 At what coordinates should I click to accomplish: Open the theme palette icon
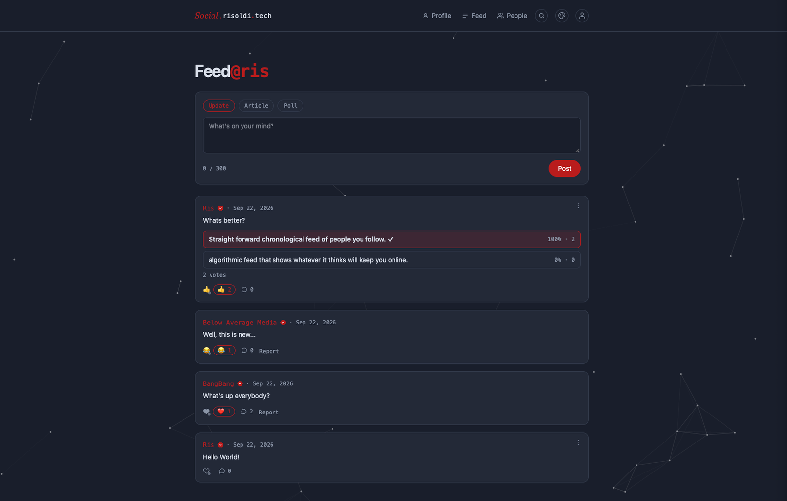562,16
